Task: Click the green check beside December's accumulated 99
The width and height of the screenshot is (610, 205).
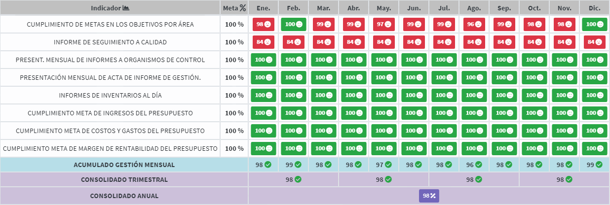Action: click(599, 165)
